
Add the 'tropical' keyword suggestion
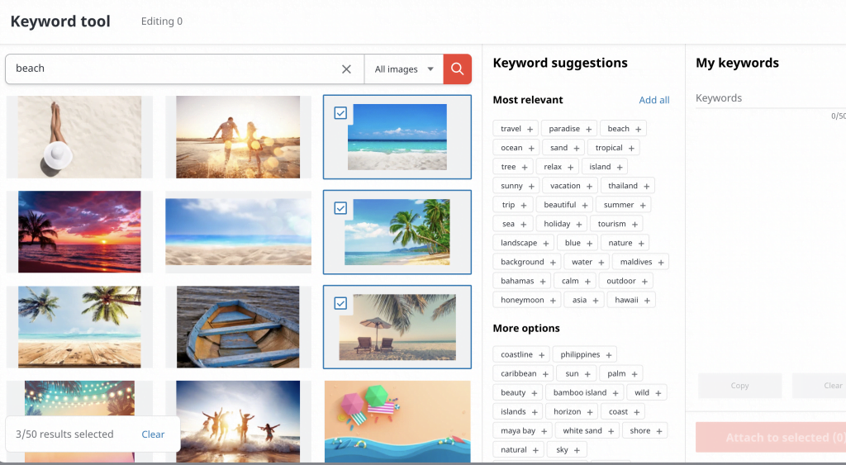click(631, 148)
